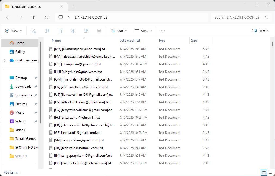Open the Sort dropdown menu
275x176 pixels.
pos(119,31)
